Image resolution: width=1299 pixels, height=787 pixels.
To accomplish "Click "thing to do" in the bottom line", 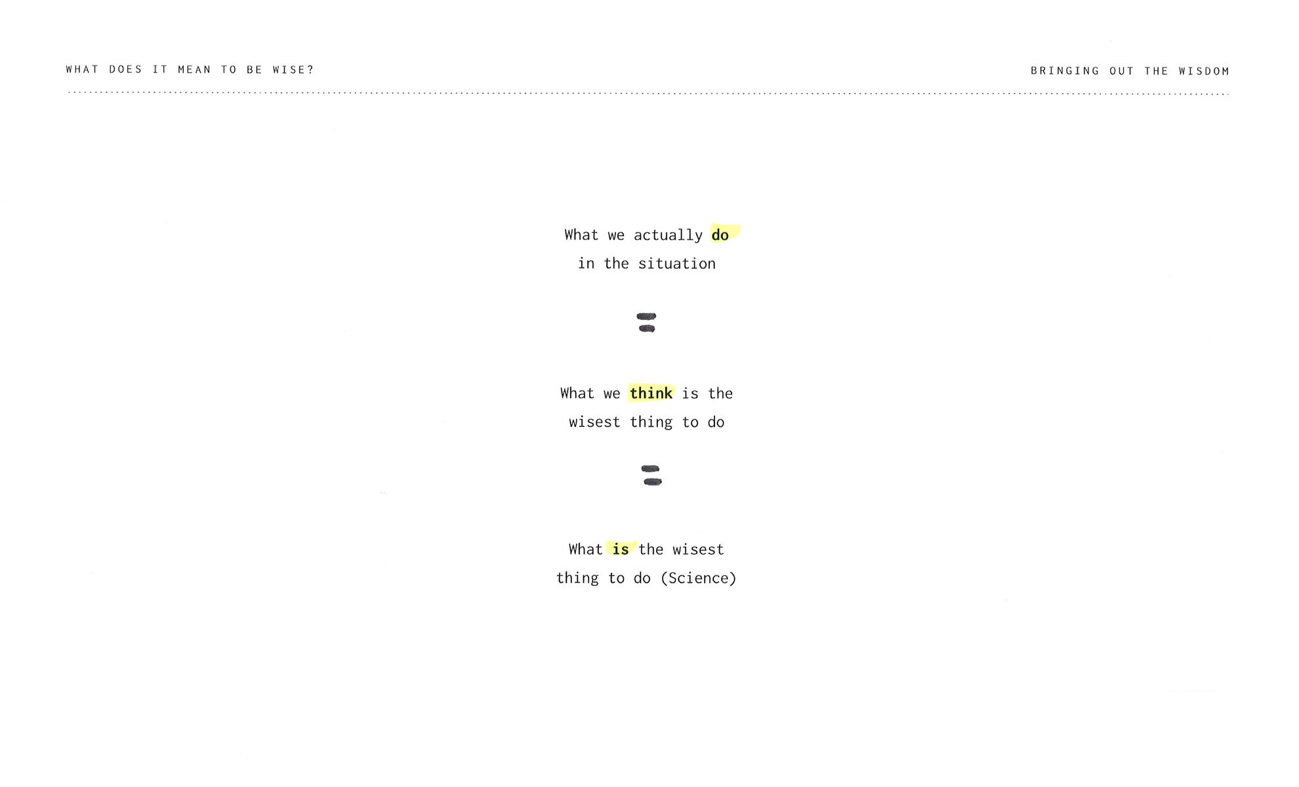I will coord(603,578).
